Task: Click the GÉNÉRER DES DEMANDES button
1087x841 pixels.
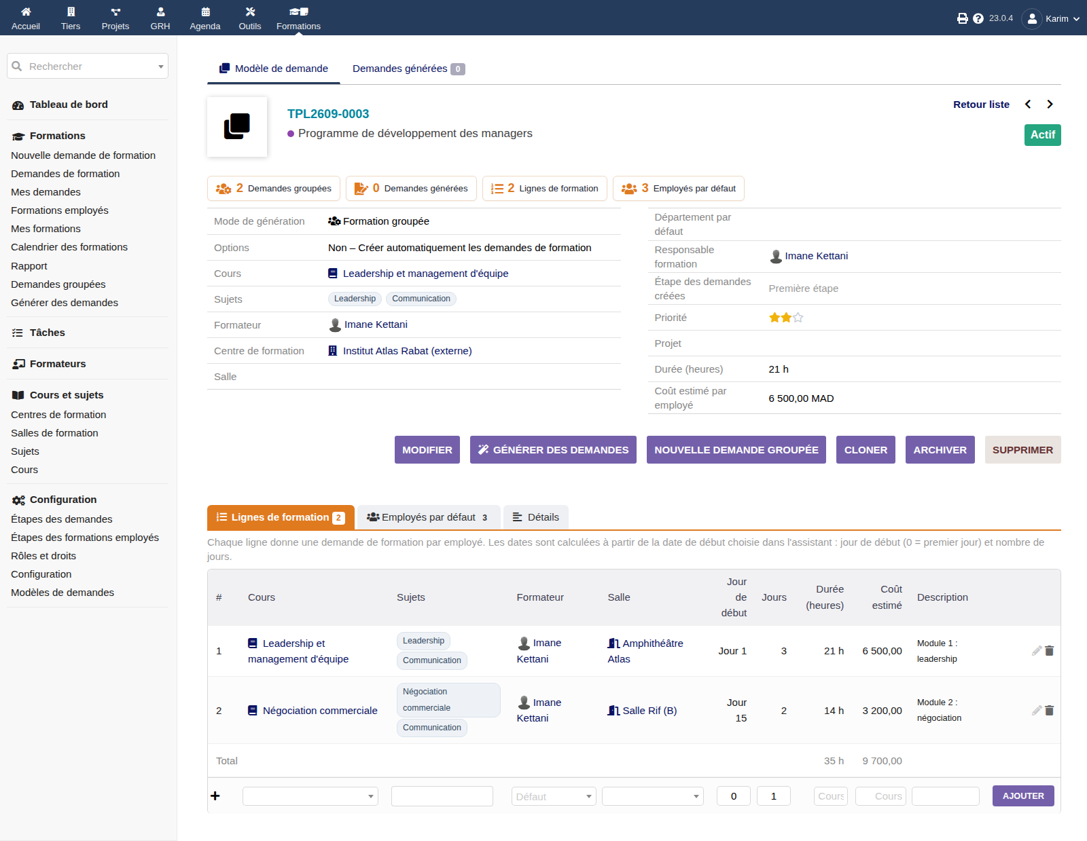Action: click(553, 450)
